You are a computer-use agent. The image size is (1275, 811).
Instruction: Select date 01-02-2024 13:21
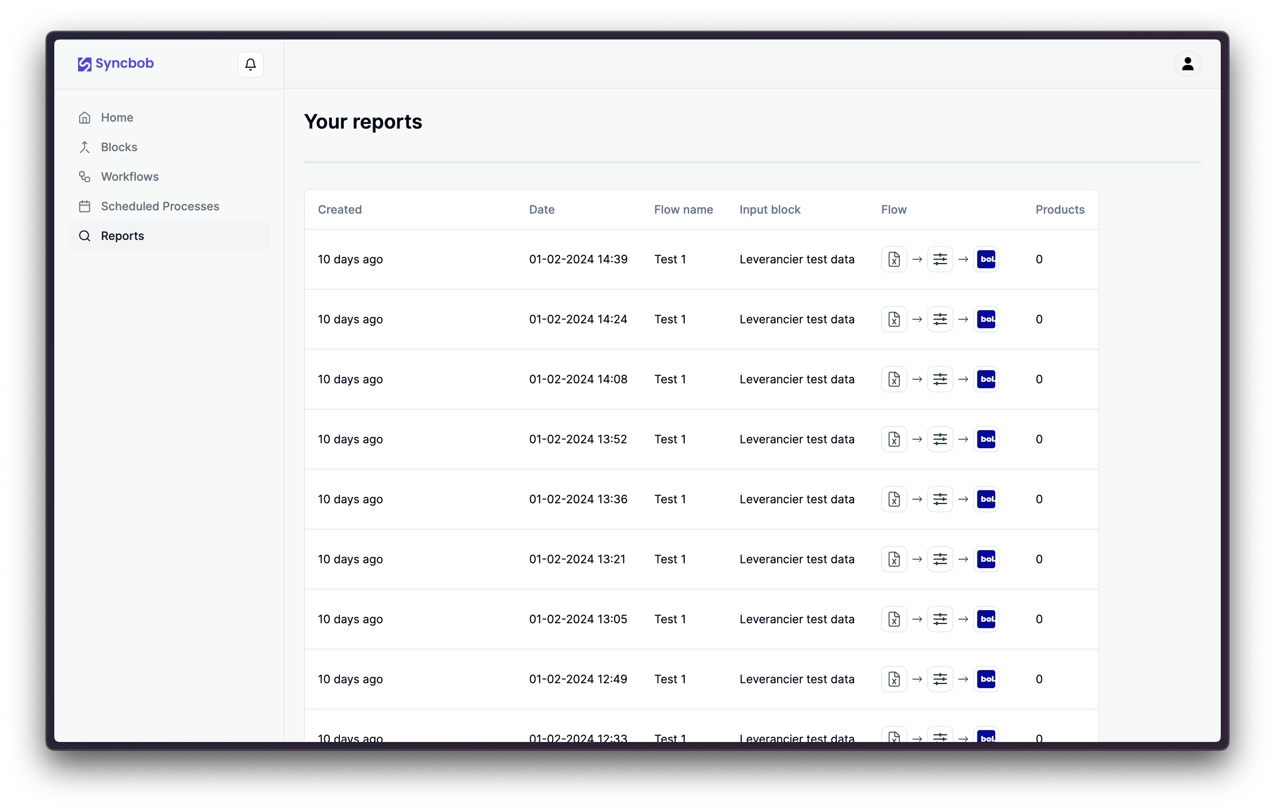577,560
